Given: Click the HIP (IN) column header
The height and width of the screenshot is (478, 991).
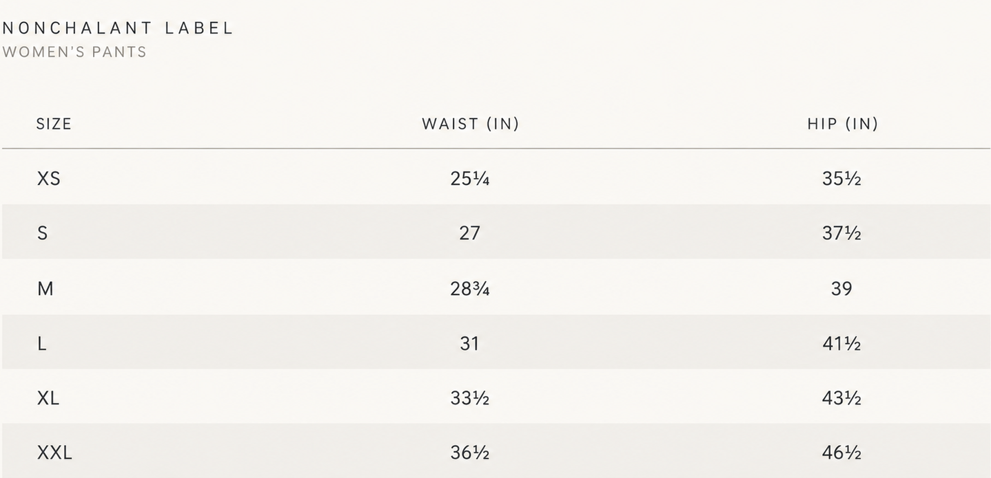Looking at the screenshot, I should tap(842, 124).
